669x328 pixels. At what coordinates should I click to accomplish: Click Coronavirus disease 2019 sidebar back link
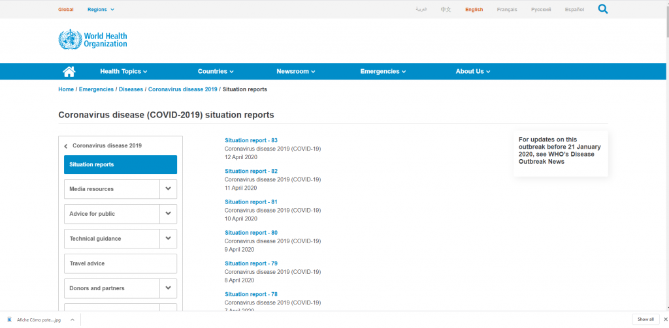tap(107, 145)
